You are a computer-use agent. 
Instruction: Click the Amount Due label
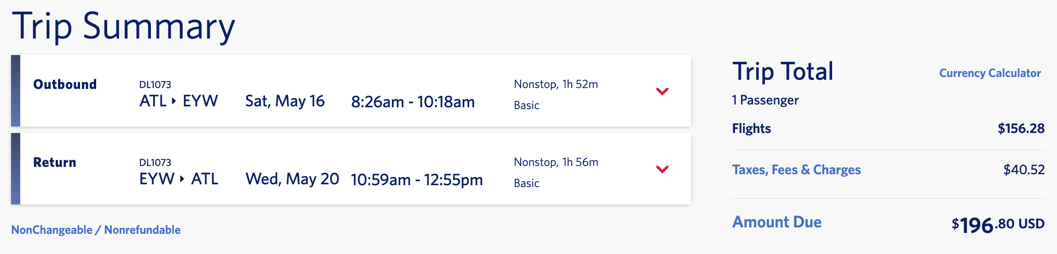point(776,222)
